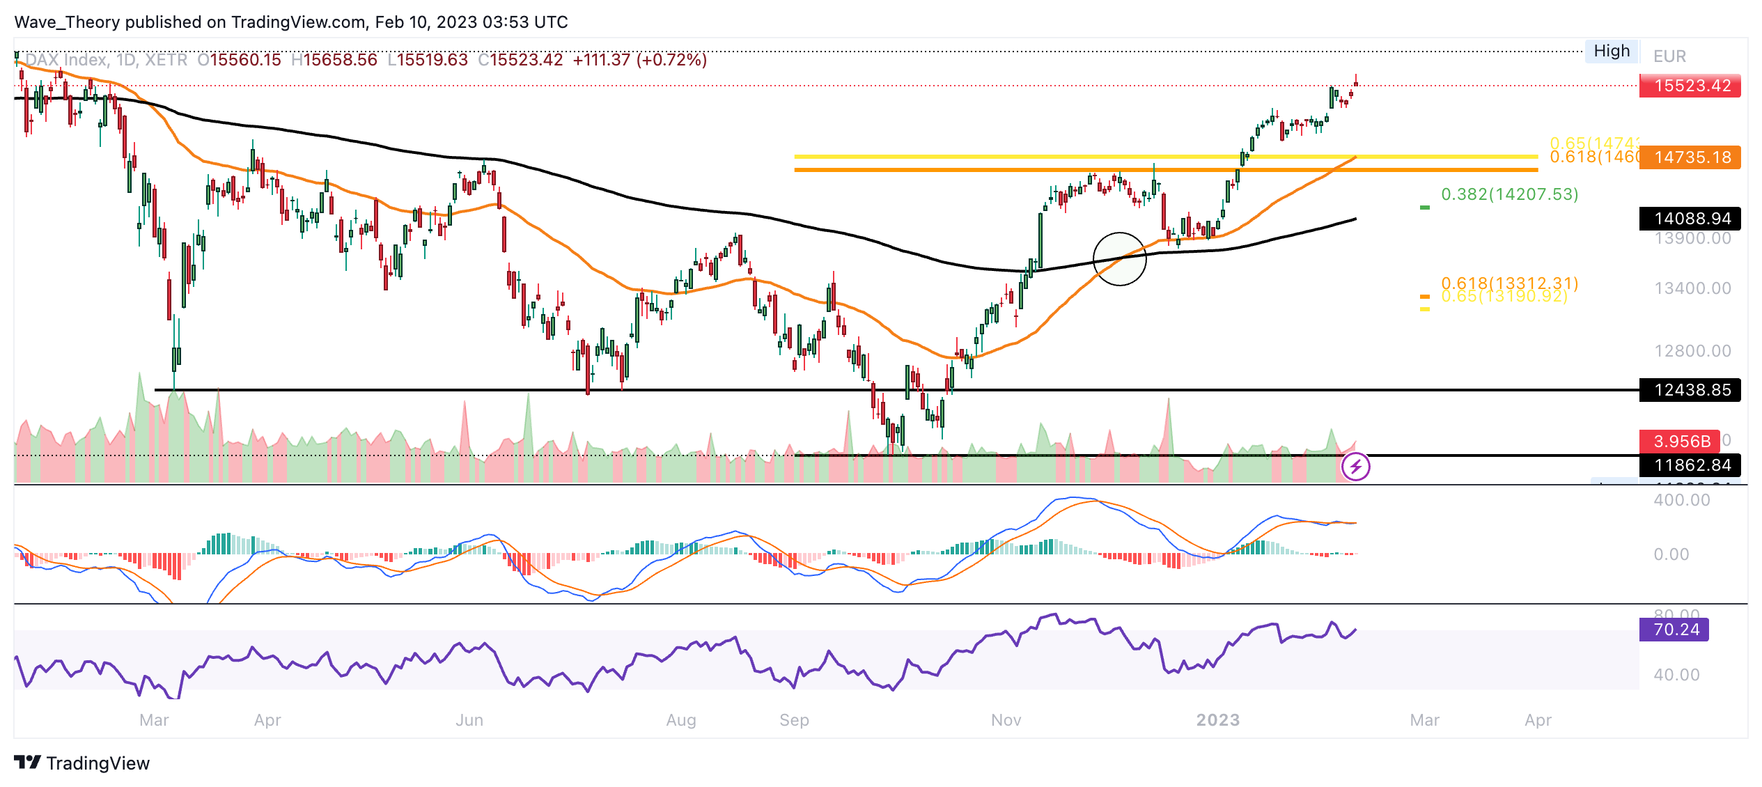Image resolution: width=1762 pixels, height=787 pixels.
Task: Click the 1D interval in chart legend
Action: (125, 60)
